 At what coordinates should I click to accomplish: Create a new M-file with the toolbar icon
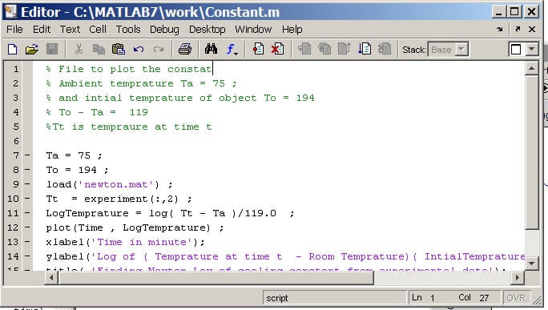pos(13,50)
